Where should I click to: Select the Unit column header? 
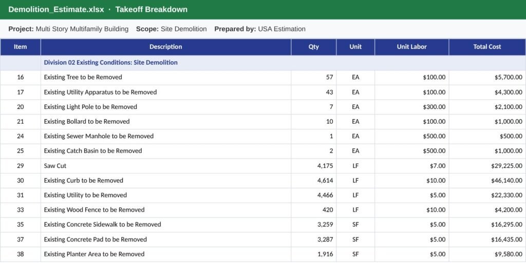(x=355, y=47)
